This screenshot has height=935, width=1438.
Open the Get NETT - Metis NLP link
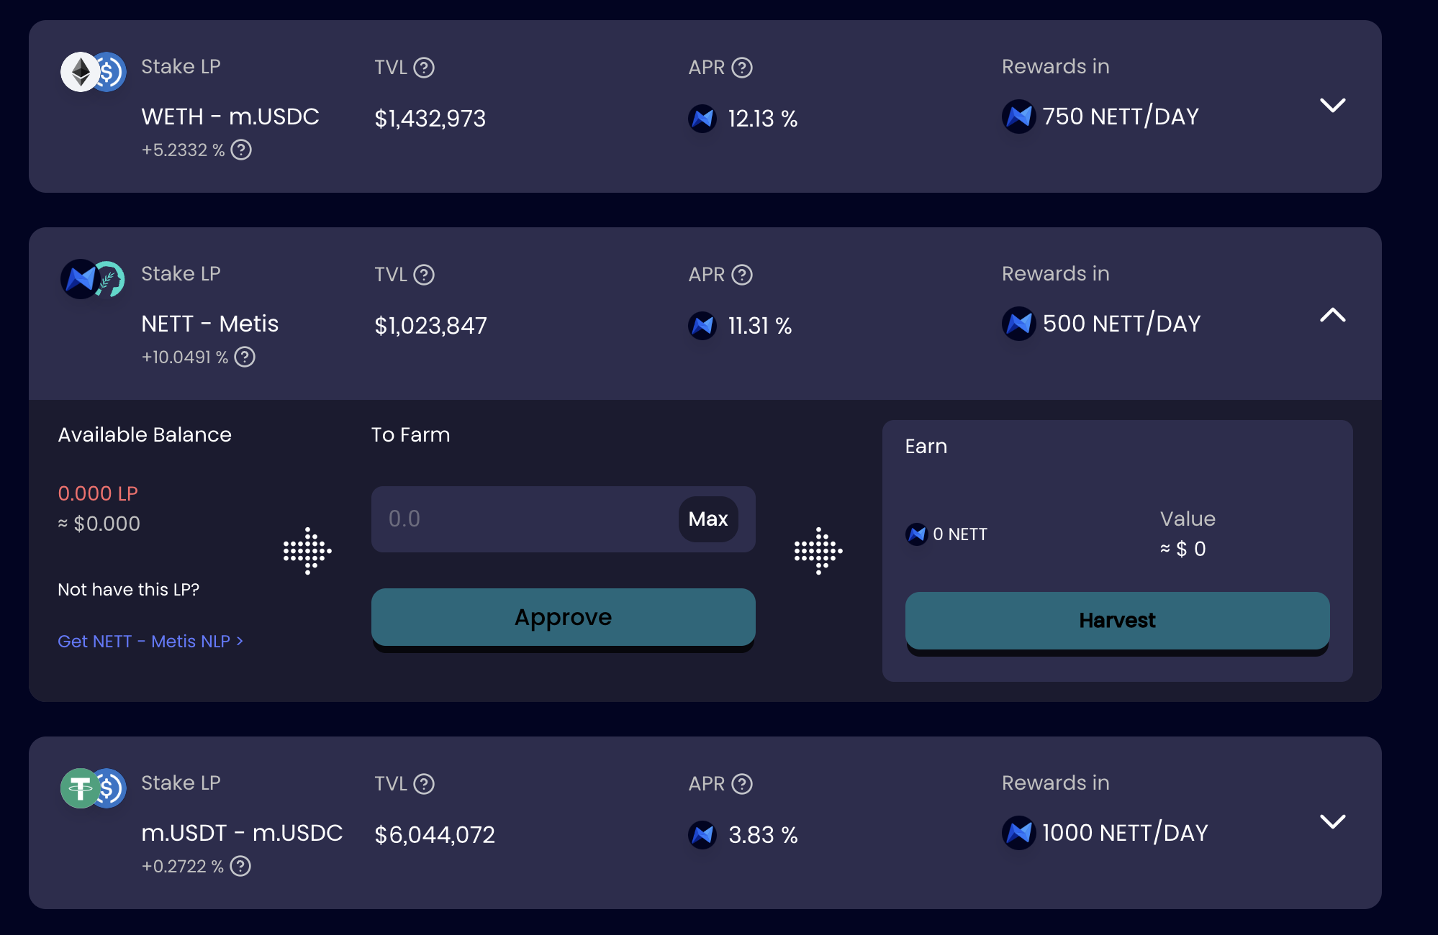(150, 641)
